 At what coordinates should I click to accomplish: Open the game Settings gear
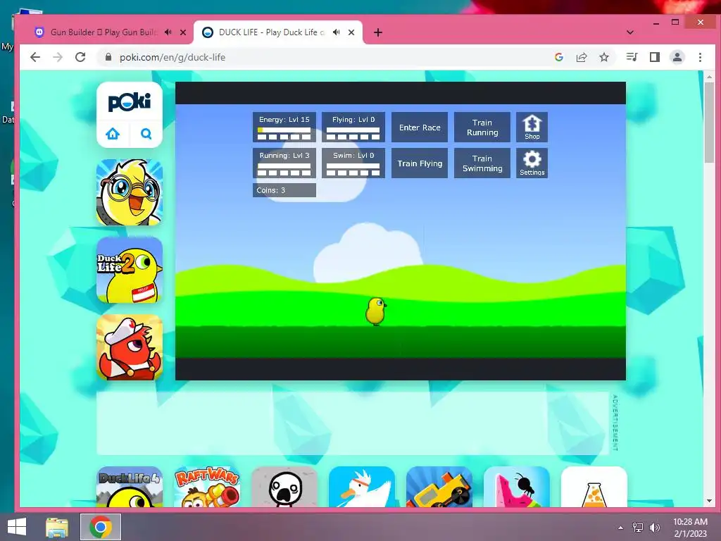[x=532, y=163]
